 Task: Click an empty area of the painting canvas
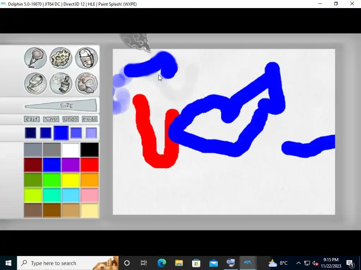click(x=223, y=188)
